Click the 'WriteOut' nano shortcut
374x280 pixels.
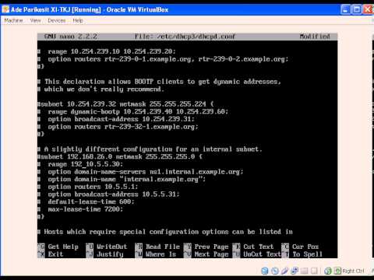pos(112,247)
